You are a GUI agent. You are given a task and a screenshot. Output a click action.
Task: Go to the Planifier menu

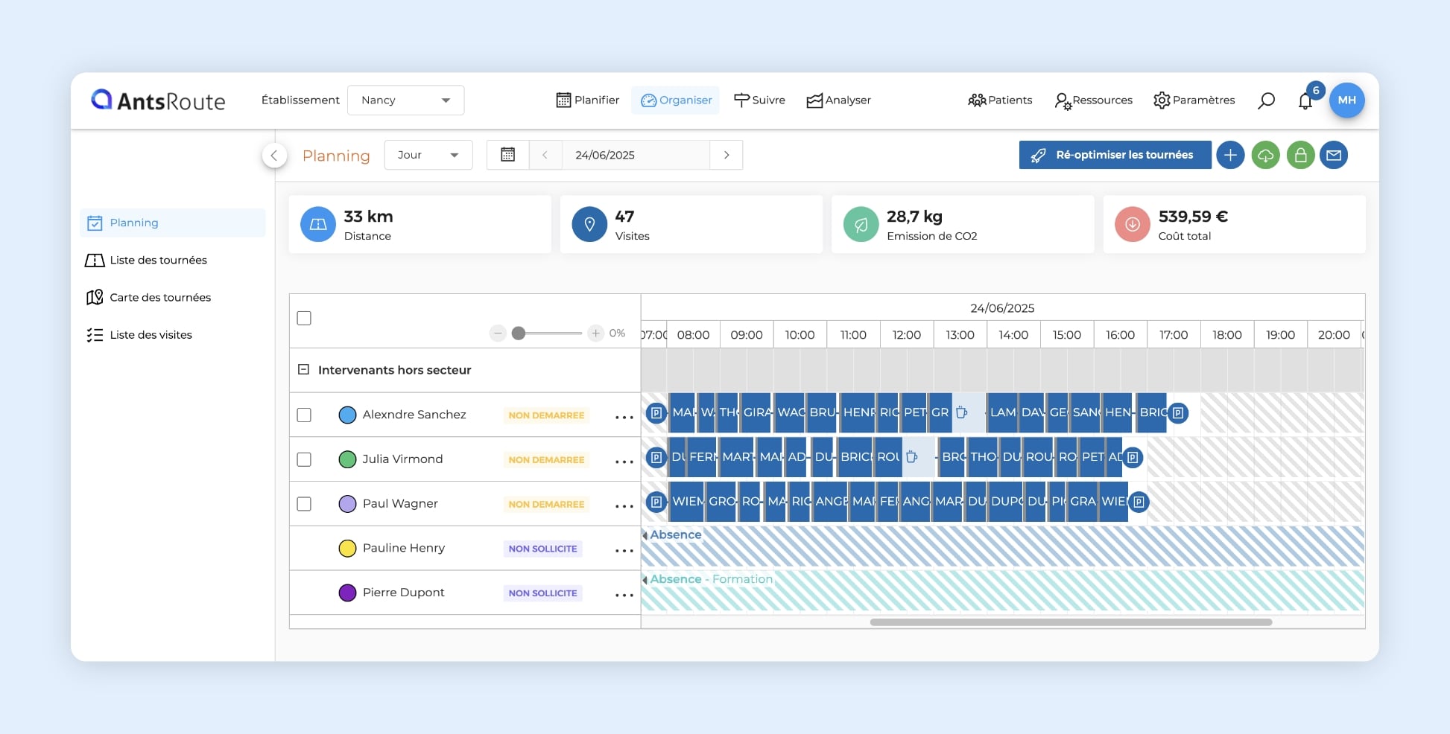click(x=588, y=100)
